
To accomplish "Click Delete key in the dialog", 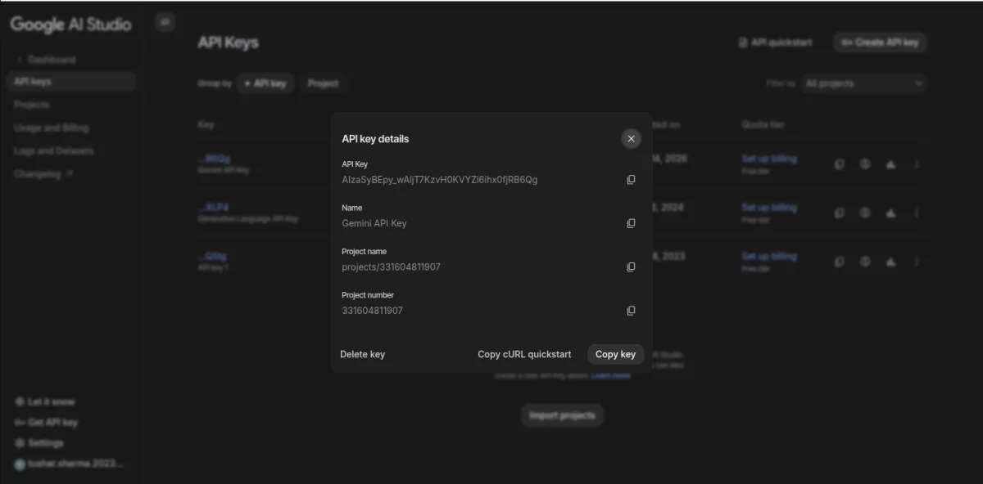I will click(x=363, y=354).
